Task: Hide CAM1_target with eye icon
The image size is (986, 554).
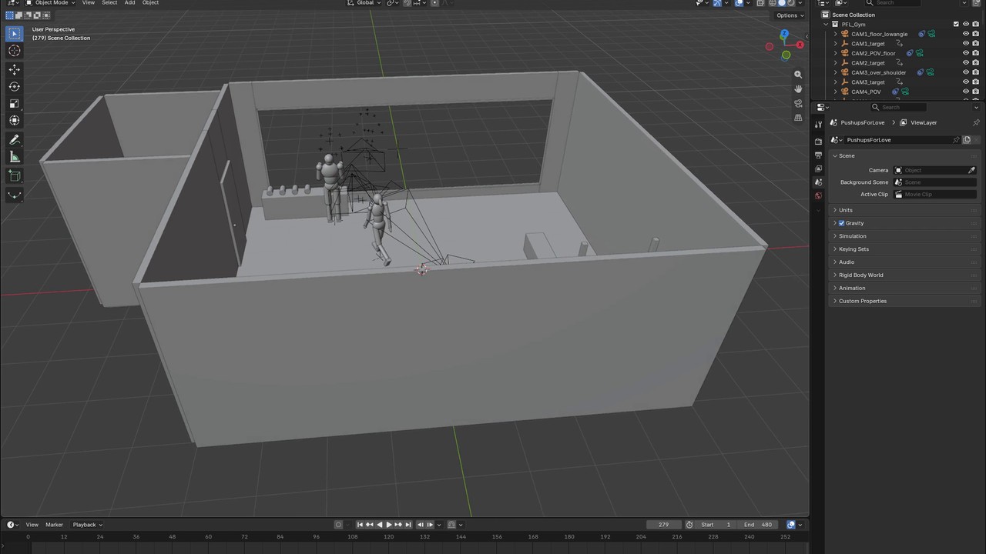Action: point(966,44)
